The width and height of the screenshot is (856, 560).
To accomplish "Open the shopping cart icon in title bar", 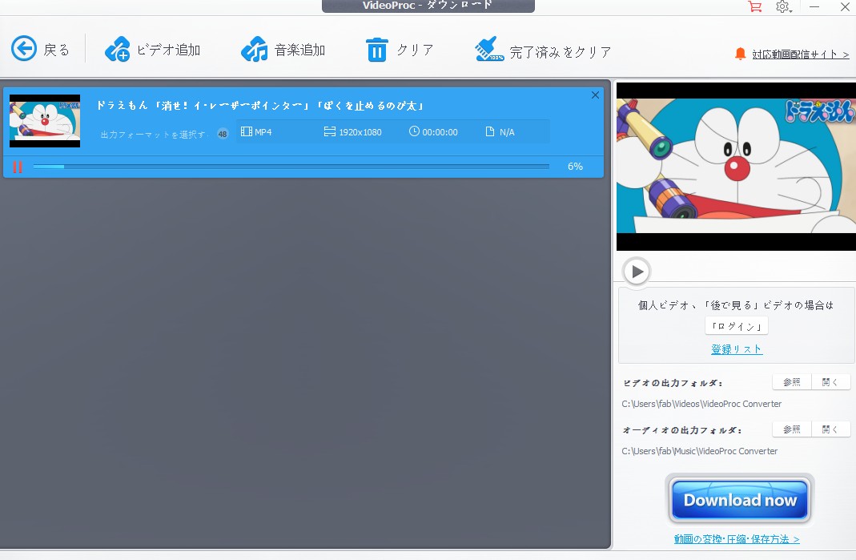I will coord(755,6).
